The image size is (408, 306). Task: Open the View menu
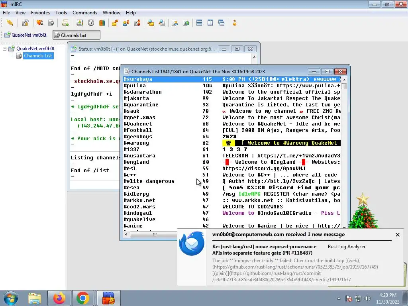20,12
